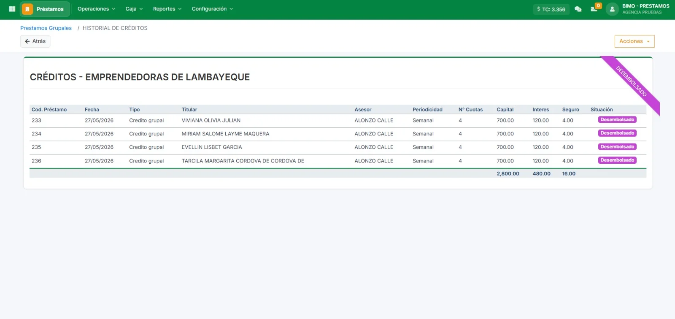Screen dimensions: 675x319
Task: Select loan code 236
Action: (x=36, y=161)
